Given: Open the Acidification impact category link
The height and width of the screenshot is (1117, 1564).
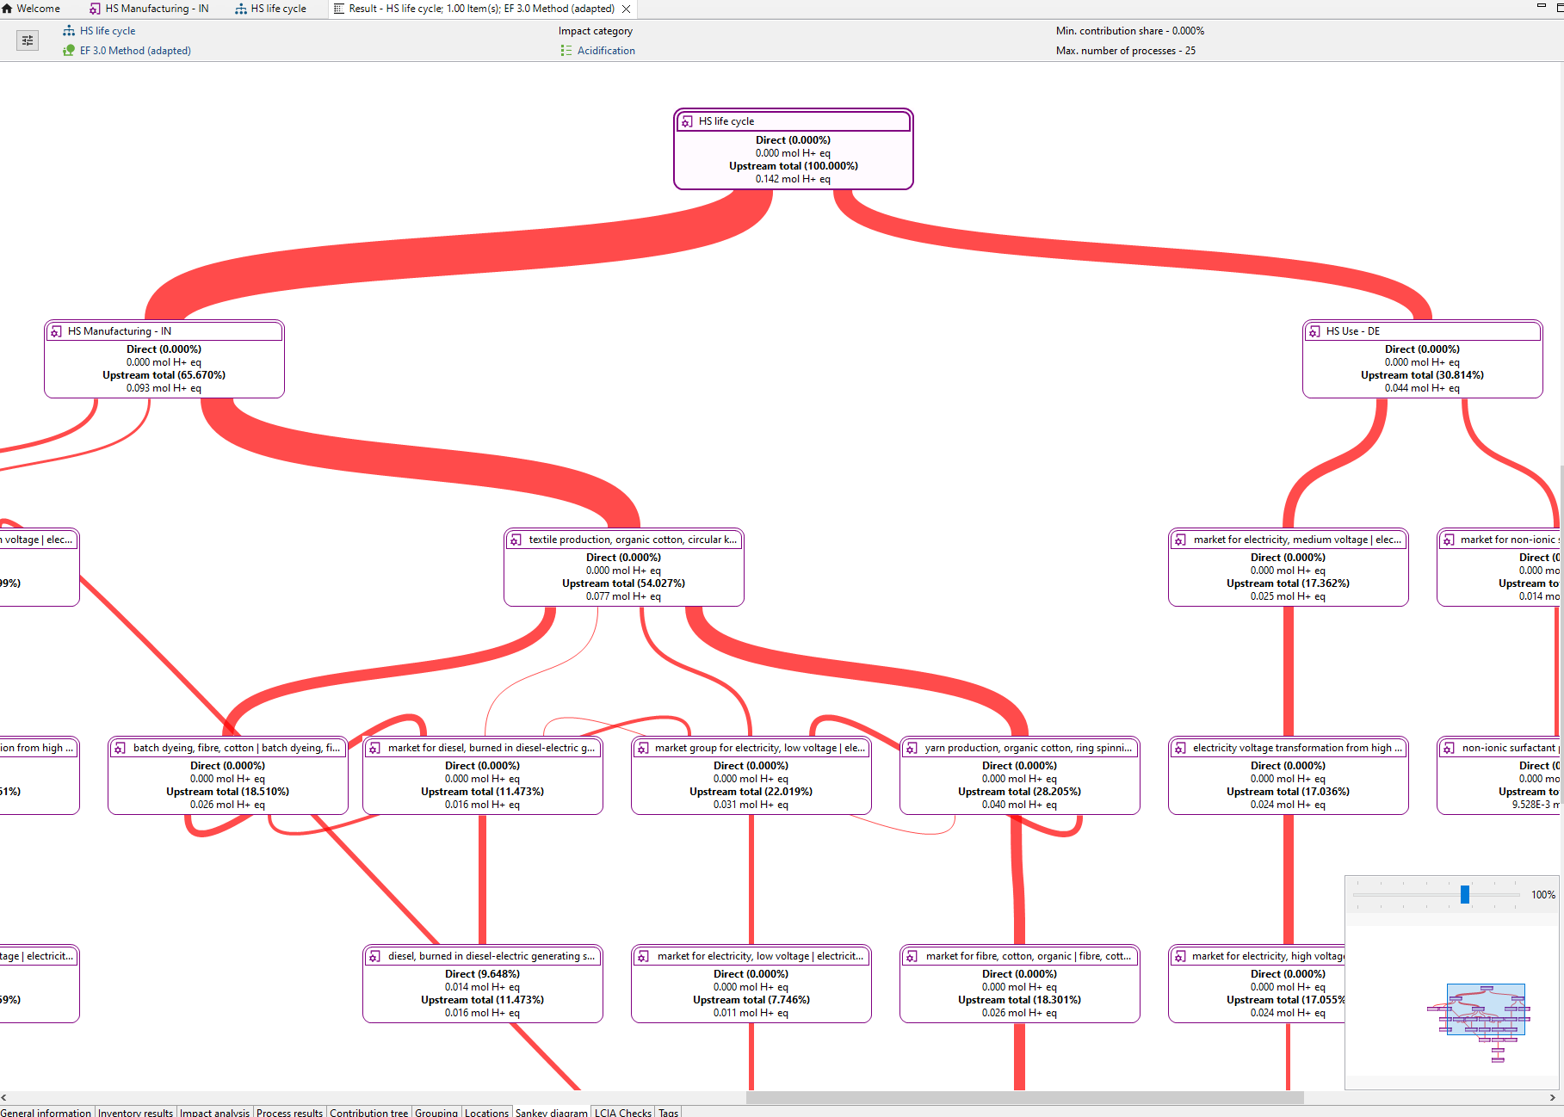Looking at the screenshot, I should (x=606, y=51).
